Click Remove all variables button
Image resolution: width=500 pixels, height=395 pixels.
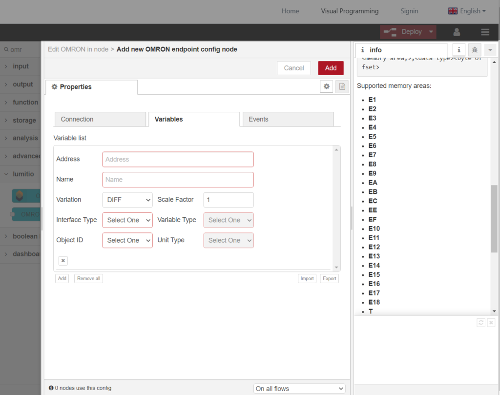click(x=88, y=278)
